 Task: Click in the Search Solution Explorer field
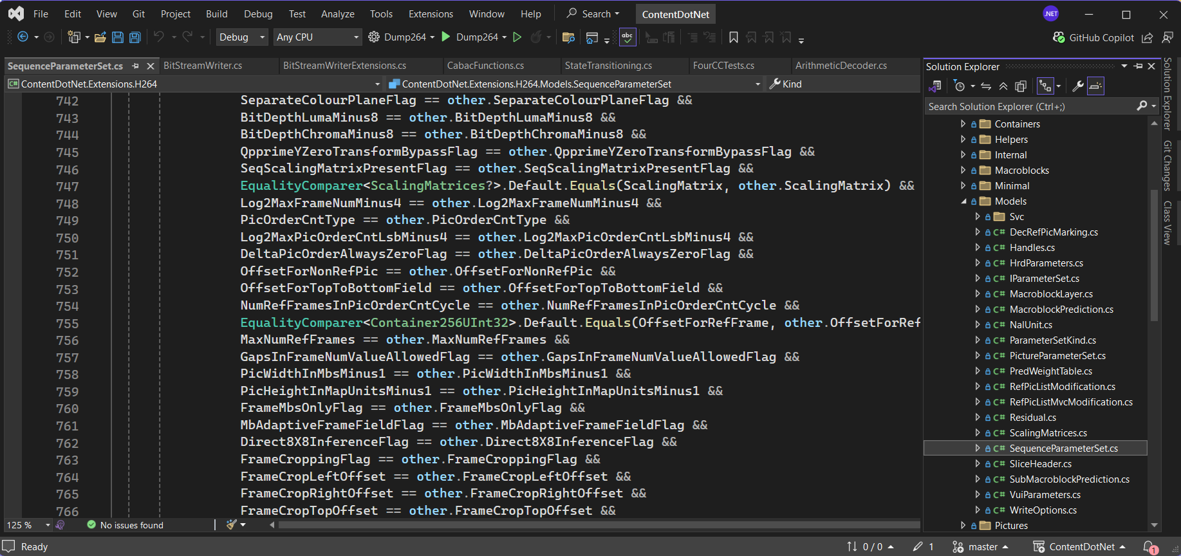(x=1030, y=106)
